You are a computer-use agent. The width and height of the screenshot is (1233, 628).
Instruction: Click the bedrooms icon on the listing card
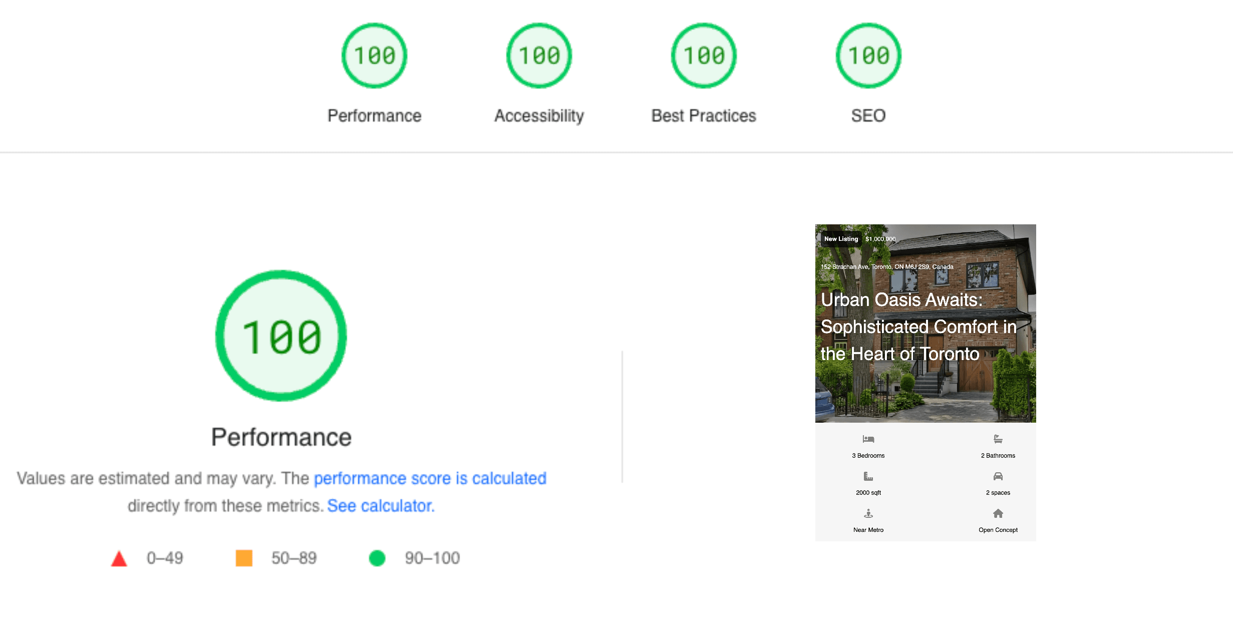click(868, 438)
